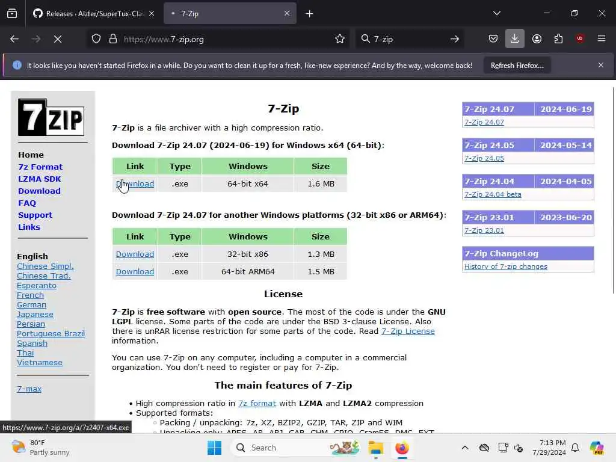Open the 7-max link
Screen dimensions: 616x462
tap(29, 389)
